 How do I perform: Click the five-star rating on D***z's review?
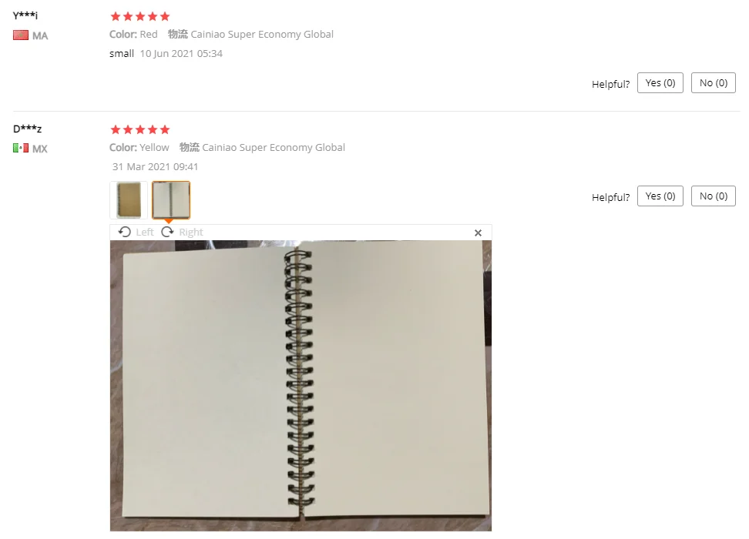point(140,130)
